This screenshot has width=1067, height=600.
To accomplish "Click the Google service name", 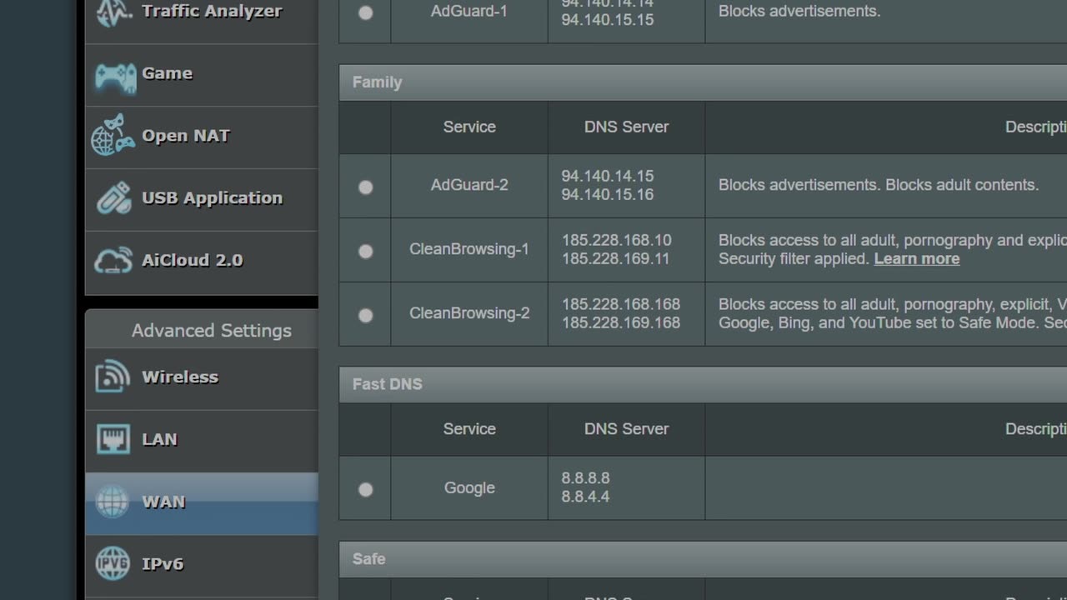I will click(x=469, y=488).
